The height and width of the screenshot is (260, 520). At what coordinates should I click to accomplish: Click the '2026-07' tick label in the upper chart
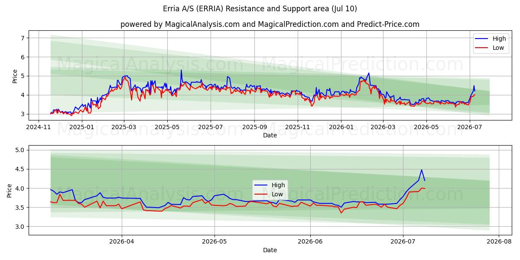click(469, 127)
